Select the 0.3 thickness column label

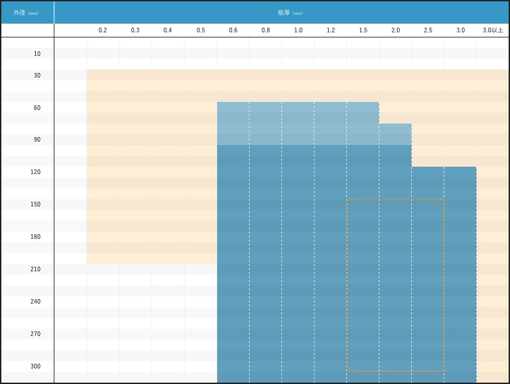pos(135,30)
